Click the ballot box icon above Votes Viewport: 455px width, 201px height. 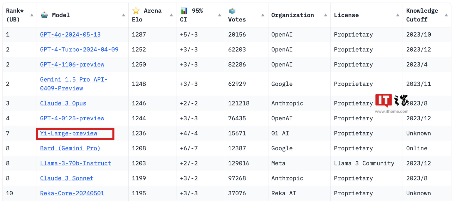[x=232, y=11]
